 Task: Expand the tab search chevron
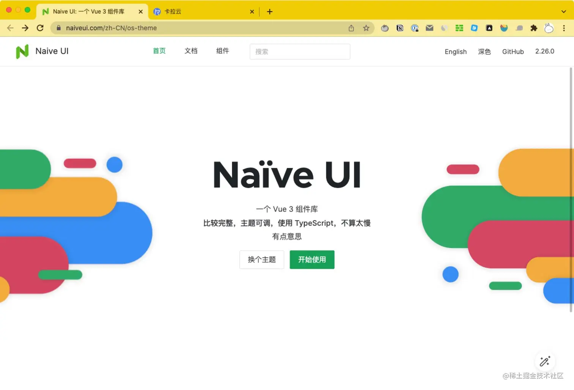click(x=563, y=11)
